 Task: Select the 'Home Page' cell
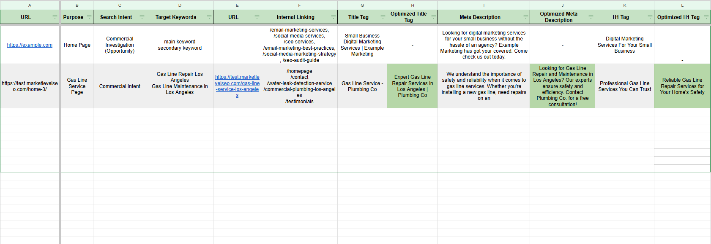click(77, 45)
